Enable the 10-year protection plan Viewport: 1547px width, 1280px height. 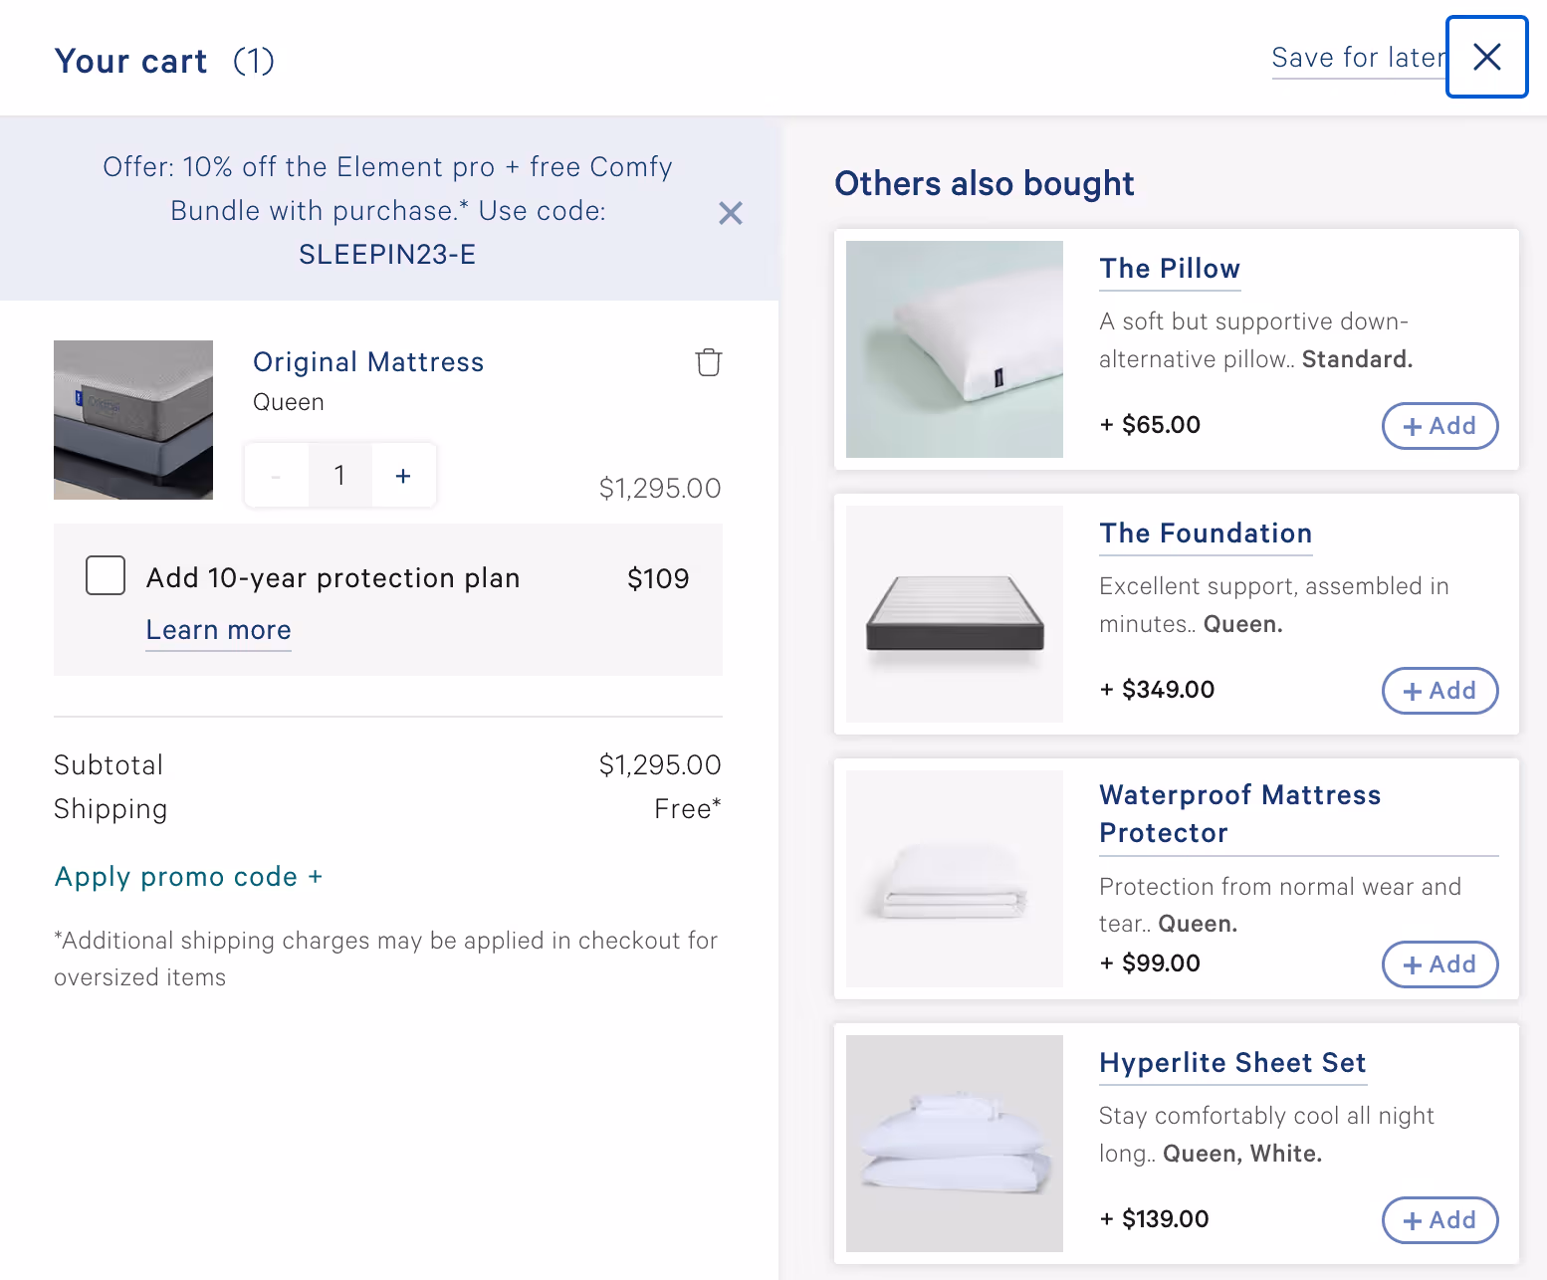click(105, 575)
